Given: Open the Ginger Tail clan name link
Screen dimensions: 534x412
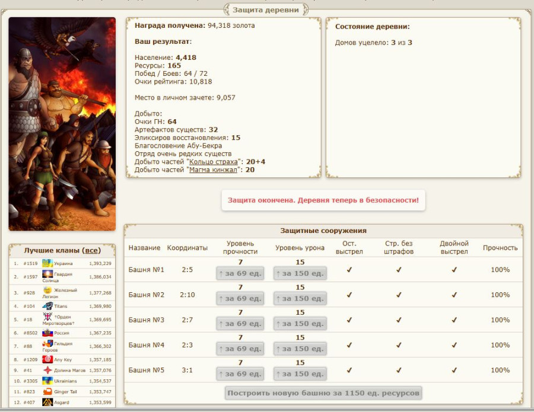Looking at the screenshot, I should pyautogui.click(x=65, y=392).
